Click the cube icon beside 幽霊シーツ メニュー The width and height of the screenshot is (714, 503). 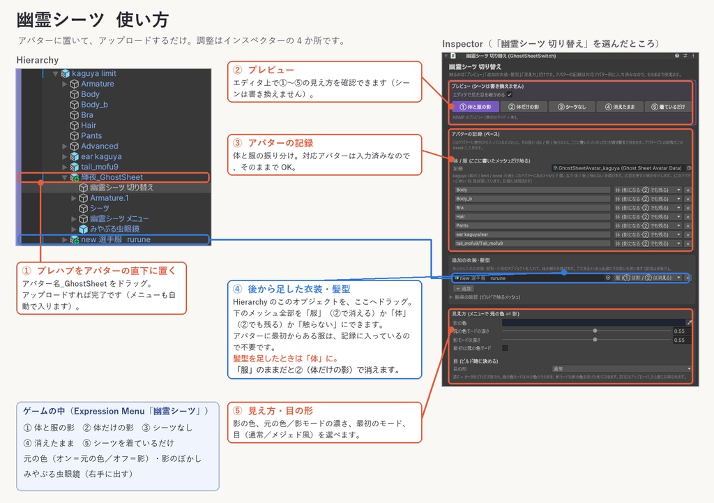[x=84, y=218]
